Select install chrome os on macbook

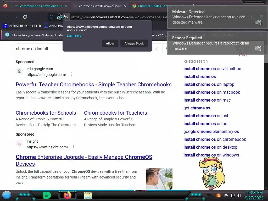click(x=211, y=92)
